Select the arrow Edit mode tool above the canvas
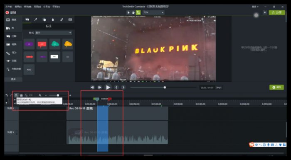Screen dimensions: 291x160 pyautogui.click(x=128, y=12)
